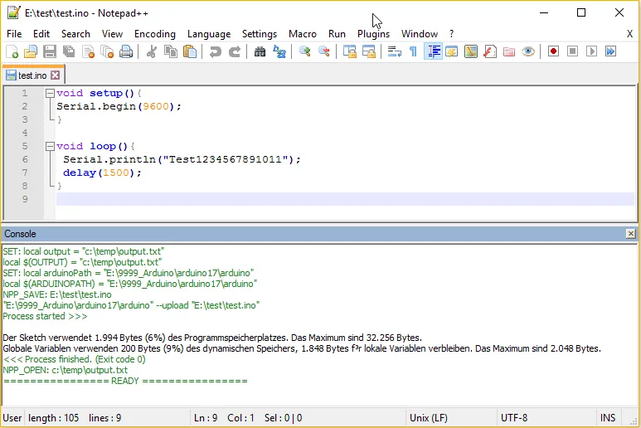
Task: Open Find with the binoculars icon
Action: click(260, 52)
